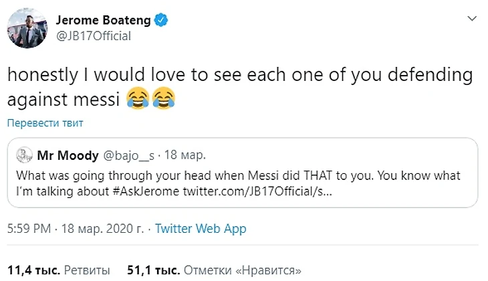Click the '5:59 PM · 18 мар. 2020 г.' timestamp
This screenshot has width=488, height=281.
point(75,228)
